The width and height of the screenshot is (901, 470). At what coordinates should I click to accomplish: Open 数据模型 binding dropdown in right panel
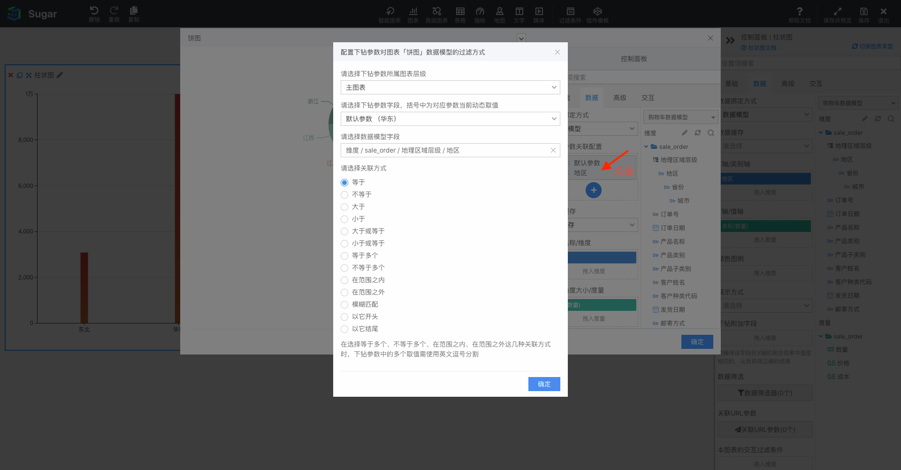pos(765,115)
